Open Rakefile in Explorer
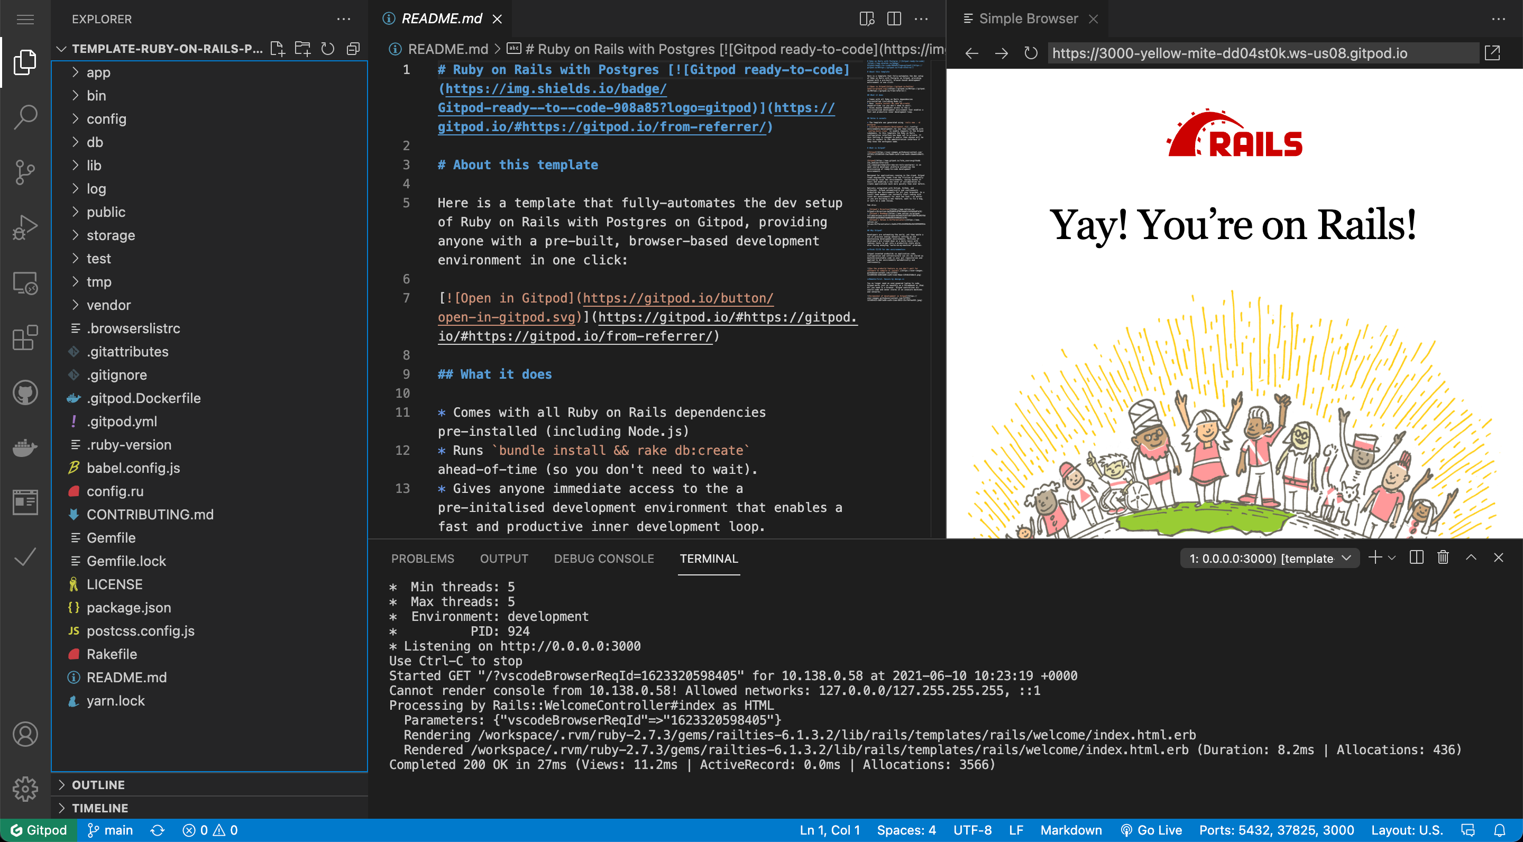 tap(209, 655)
